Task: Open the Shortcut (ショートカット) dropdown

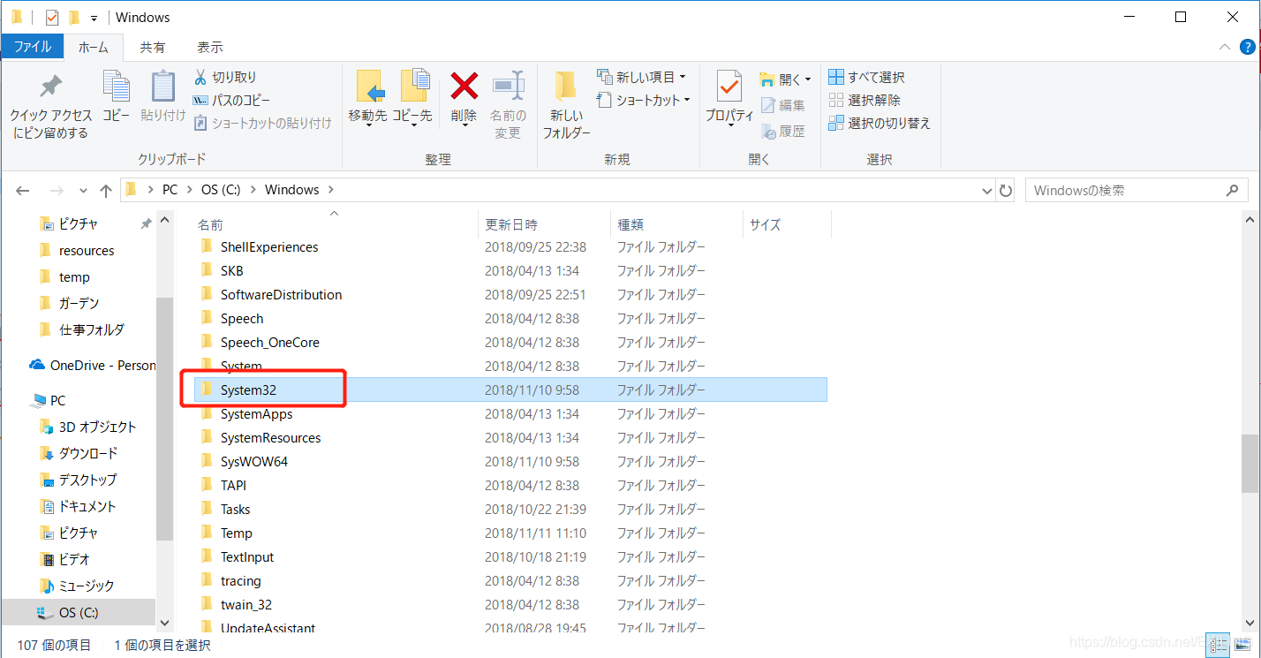Action: point(644,100)
